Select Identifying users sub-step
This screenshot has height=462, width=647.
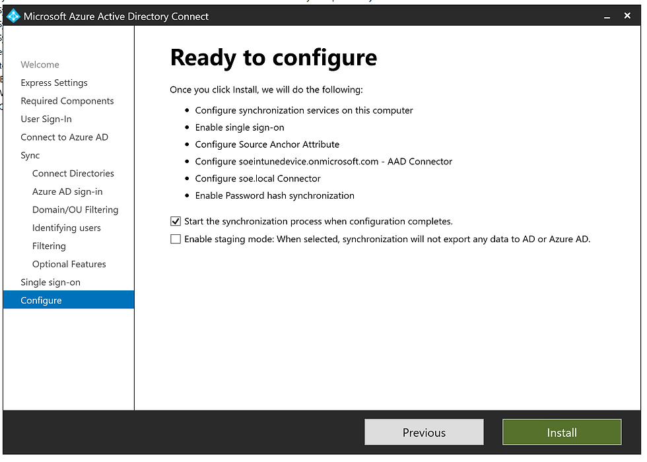[x=67, y=228]
